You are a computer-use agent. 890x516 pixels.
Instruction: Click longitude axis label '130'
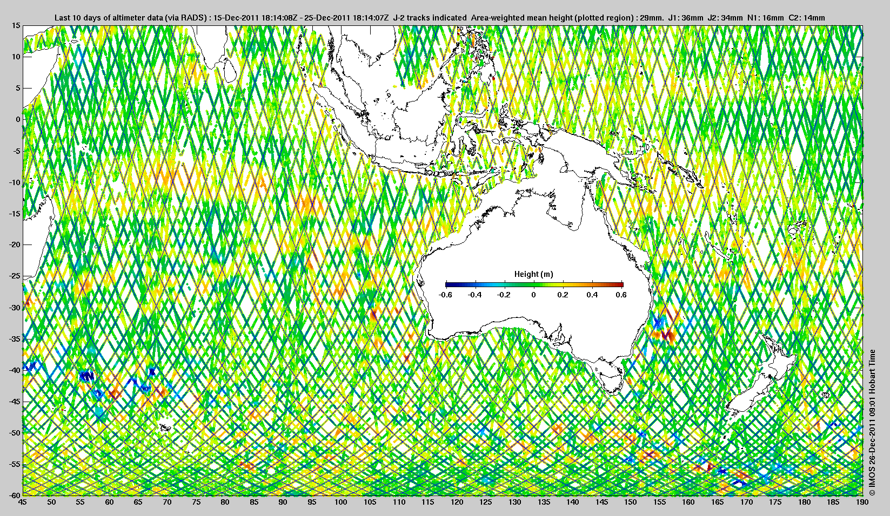point(515,502)
